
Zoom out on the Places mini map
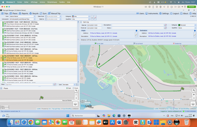point(76,98)
